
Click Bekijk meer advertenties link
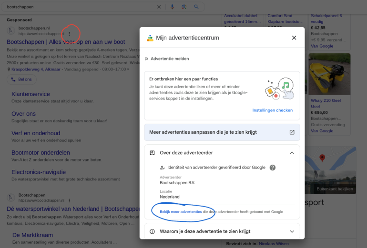click(181, 212)
